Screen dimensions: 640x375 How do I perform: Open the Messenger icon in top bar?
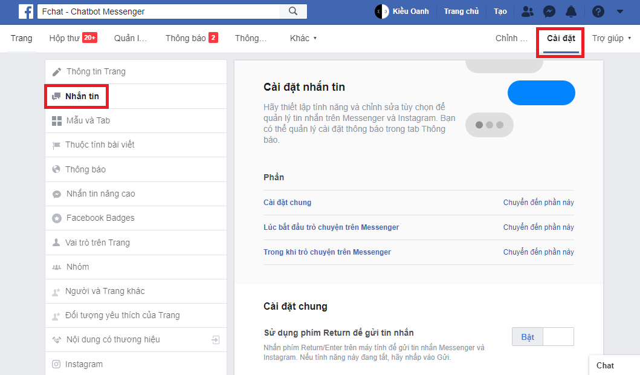coord(549,11)
